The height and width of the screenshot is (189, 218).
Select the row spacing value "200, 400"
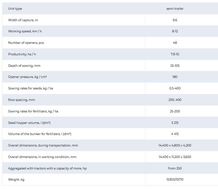pyautogui.click(x=175, y=100)
